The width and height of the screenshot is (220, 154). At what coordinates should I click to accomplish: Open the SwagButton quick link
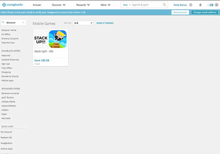pyautogui.click(x=7, y=143)
